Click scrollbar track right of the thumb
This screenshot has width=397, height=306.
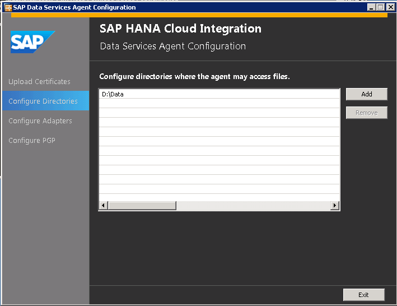(x=252, y=206)
